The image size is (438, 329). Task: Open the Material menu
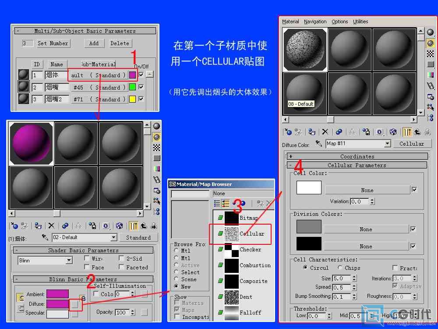pyautogui.click(x=290, y=21)
